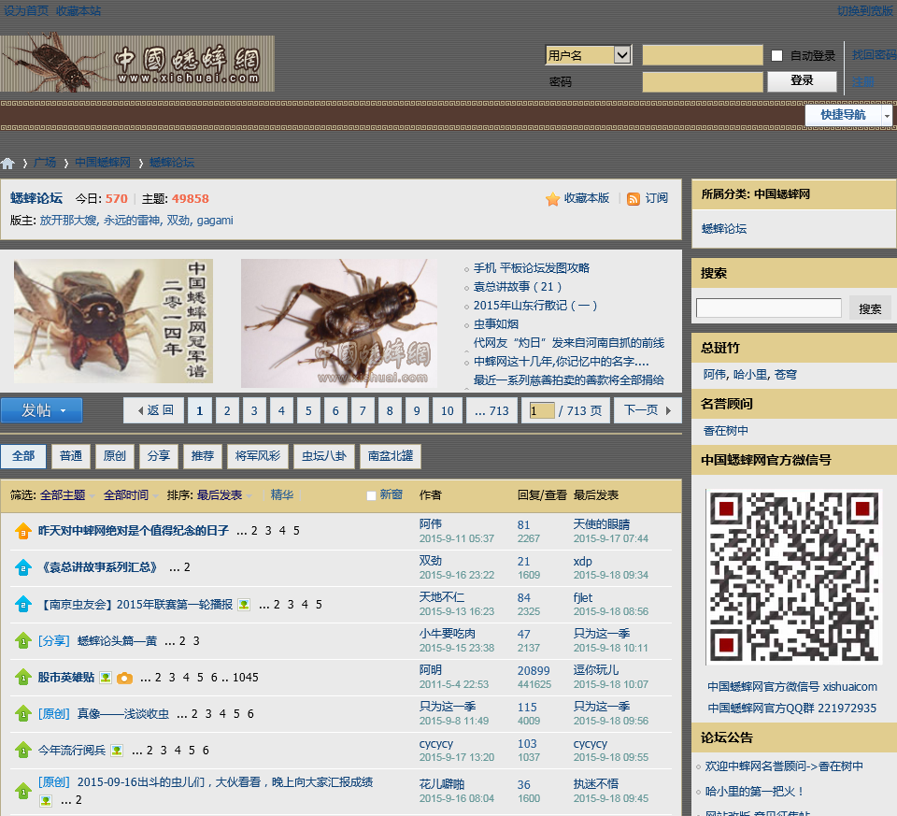Click the 登录 button
This screenshot has width=897, height=816.
(x=802, y=81)
